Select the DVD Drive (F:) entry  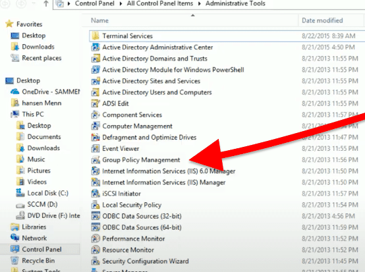(54, 215)
